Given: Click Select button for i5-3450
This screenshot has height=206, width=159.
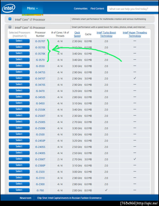Looking at the screenshot, I should 19,103.
